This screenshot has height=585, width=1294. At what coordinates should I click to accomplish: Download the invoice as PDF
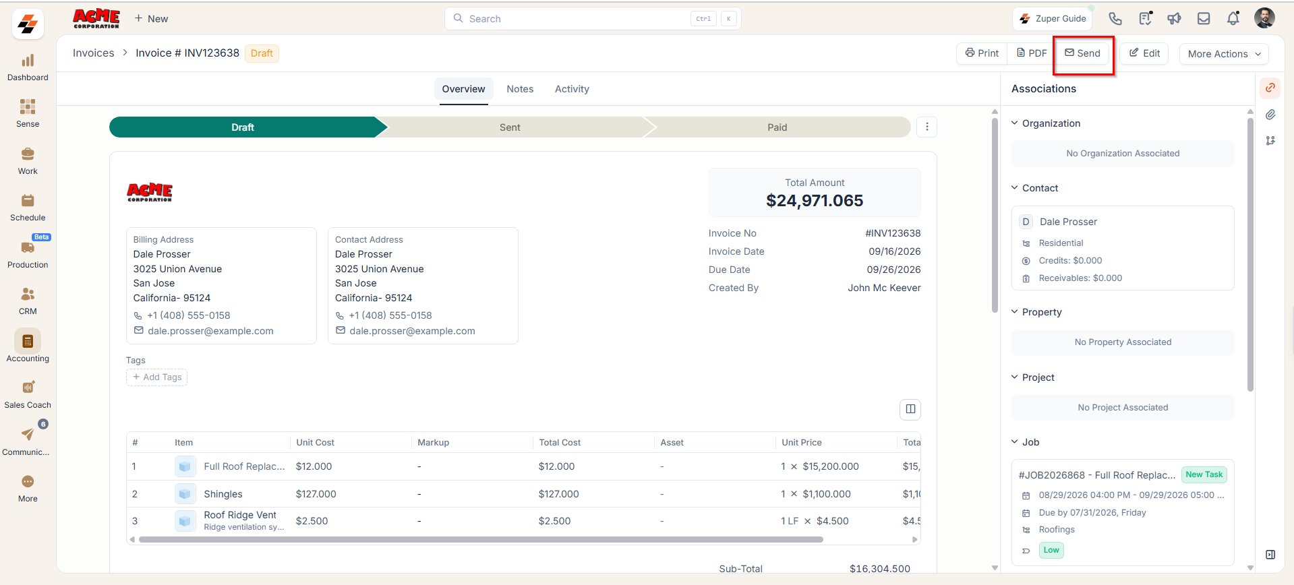[1032, 53]
